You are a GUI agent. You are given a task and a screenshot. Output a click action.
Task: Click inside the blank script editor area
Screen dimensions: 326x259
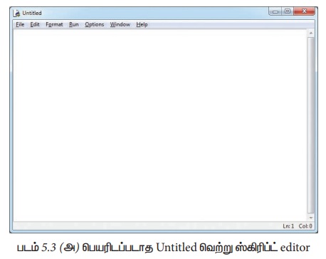tap(160, 125)
